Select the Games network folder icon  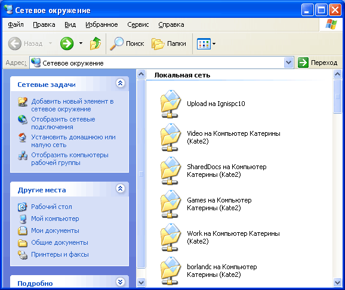(171, 204)
